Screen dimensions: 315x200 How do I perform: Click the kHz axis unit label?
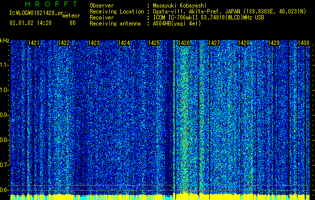point(5,40)
